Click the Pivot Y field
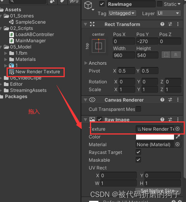The height and width of the screenshot is (202, 186). (x=150, y=71)
